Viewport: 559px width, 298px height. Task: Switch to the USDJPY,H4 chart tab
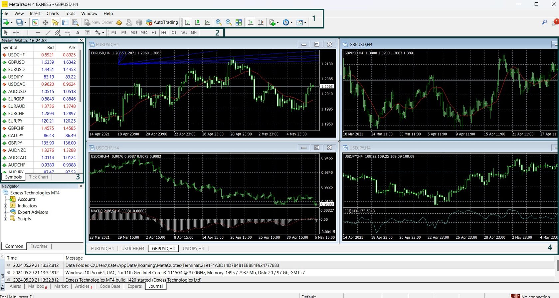[x=193, y=248]
